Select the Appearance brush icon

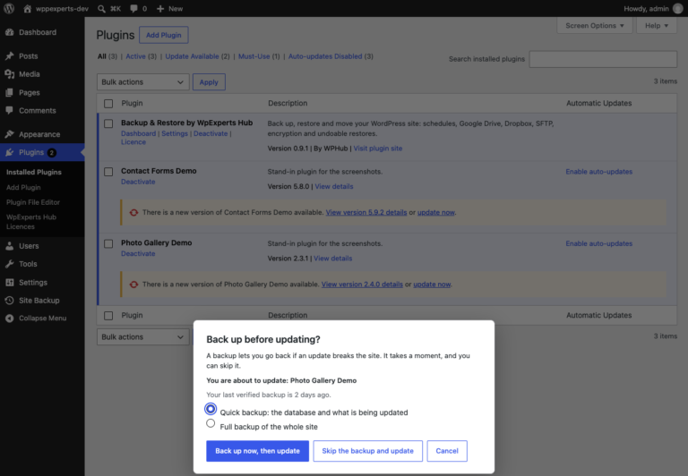pyautogui.click(x=9, y=134)
